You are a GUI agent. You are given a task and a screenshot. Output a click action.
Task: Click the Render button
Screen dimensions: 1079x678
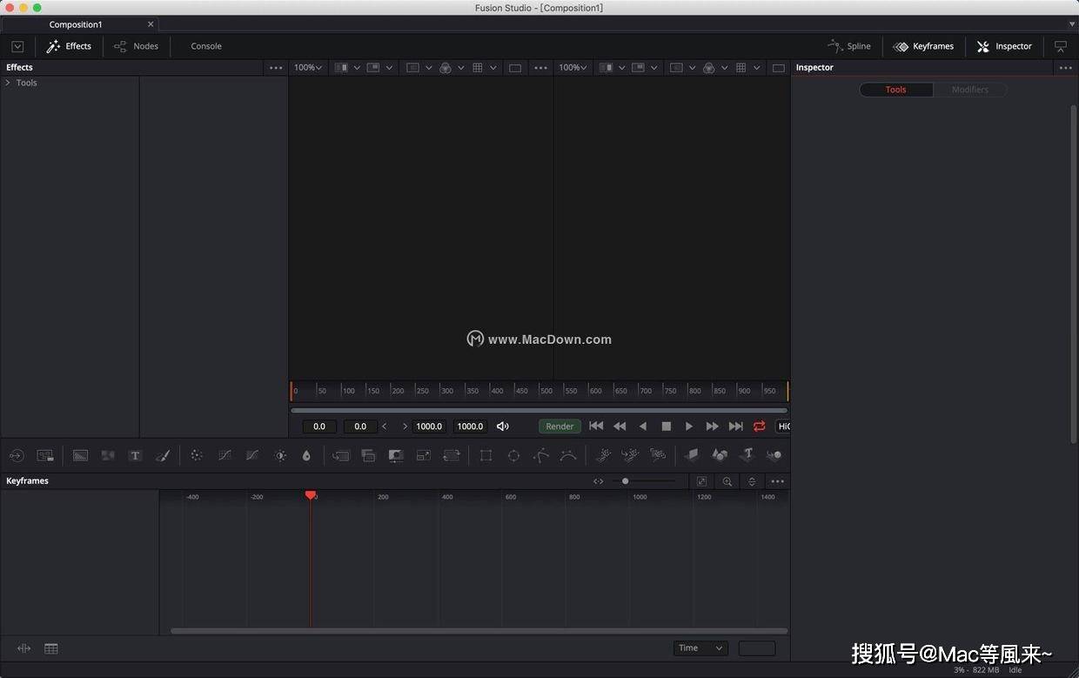coord(560,426)
